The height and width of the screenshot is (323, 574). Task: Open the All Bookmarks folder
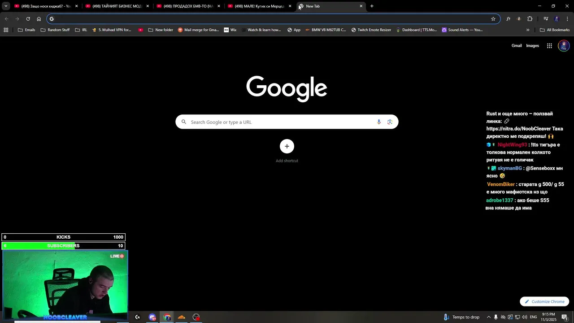point(555,30)
